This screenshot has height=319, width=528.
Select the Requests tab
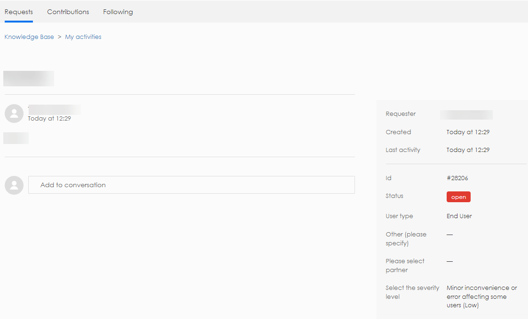(18, 12)
